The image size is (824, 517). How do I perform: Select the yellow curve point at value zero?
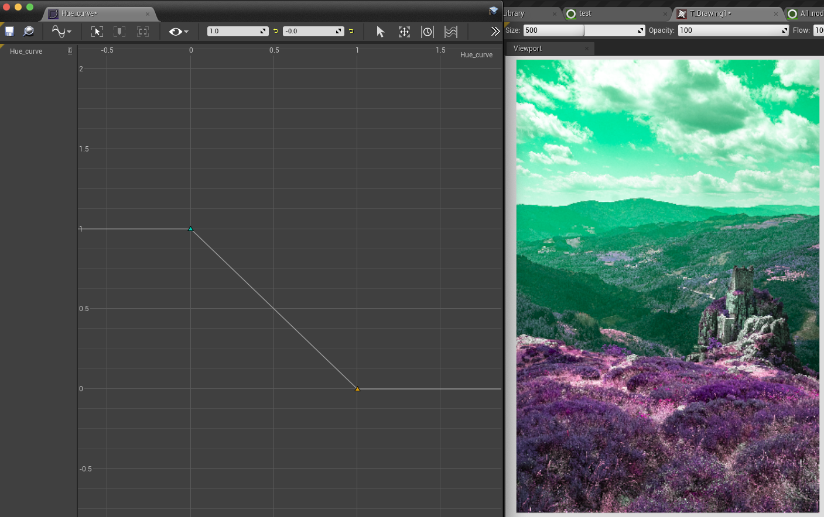357,388
